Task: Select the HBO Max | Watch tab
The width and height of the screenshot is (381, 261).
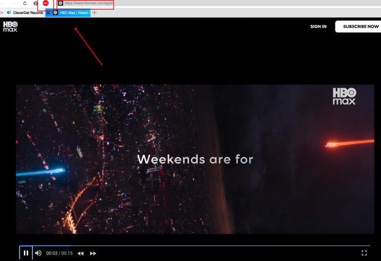Action: click(72, 12)
